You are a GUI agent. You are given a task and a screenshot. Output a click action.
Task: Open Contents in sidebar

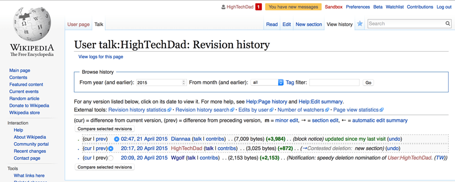tap(18, 77)
